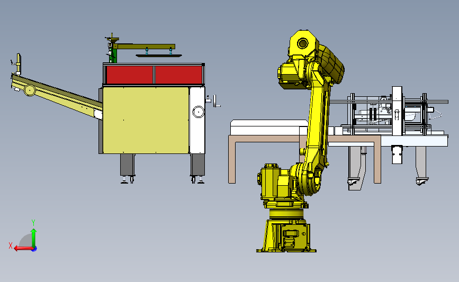Select the large pale-yellow cabinet panel
The image size is (459, 282).
(x=146, y=120)
